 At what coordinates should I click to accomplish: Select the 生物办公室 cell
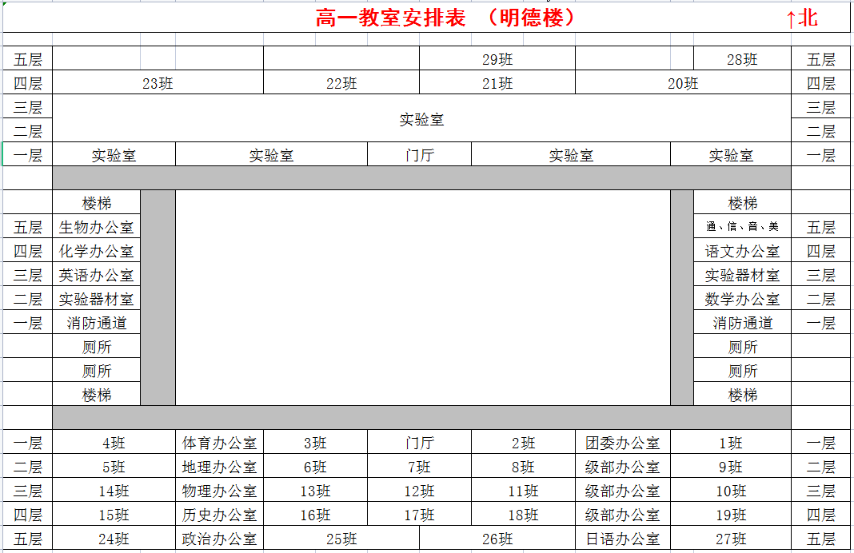point(97,227)
